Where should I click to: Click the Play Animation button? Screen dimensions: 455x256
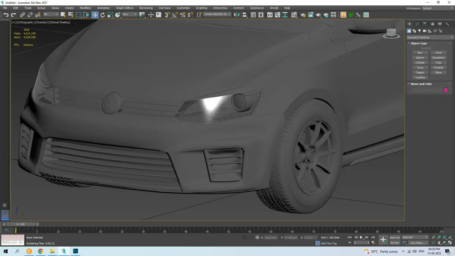[361, 237]
